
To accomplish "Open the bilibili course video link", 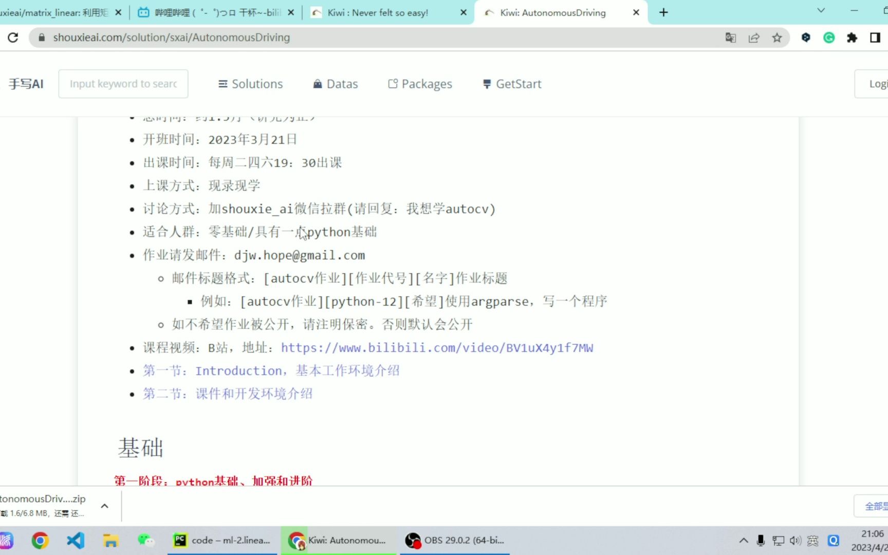I will [x=437, y=348].
